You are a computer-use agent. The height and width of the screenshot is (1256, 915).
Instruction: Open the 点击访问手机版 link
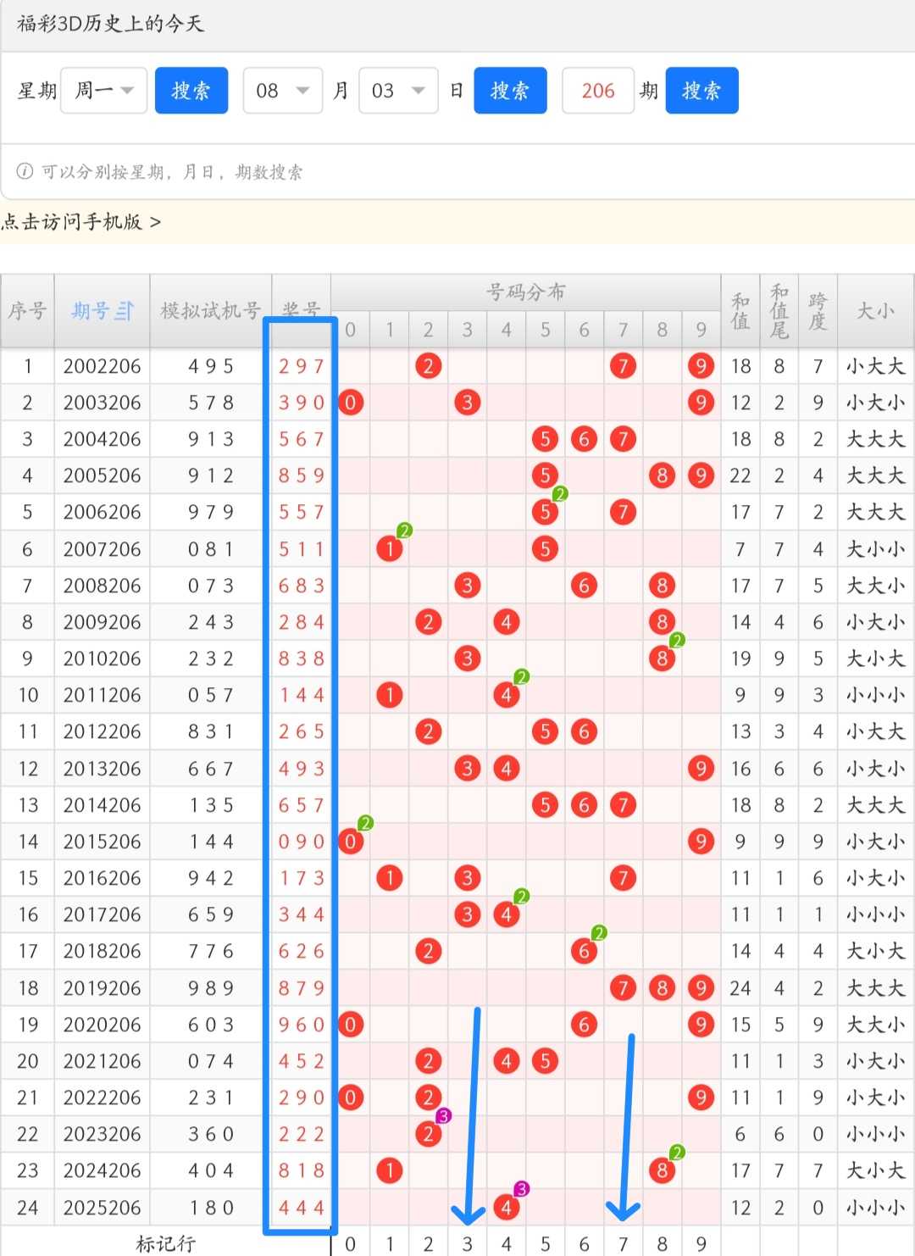click(81, 222)
